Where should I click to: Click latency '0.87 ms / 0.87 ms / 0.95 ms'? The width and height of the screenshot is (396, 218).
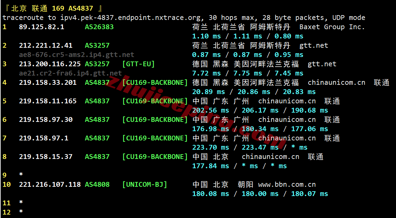(x=248, y=55)
